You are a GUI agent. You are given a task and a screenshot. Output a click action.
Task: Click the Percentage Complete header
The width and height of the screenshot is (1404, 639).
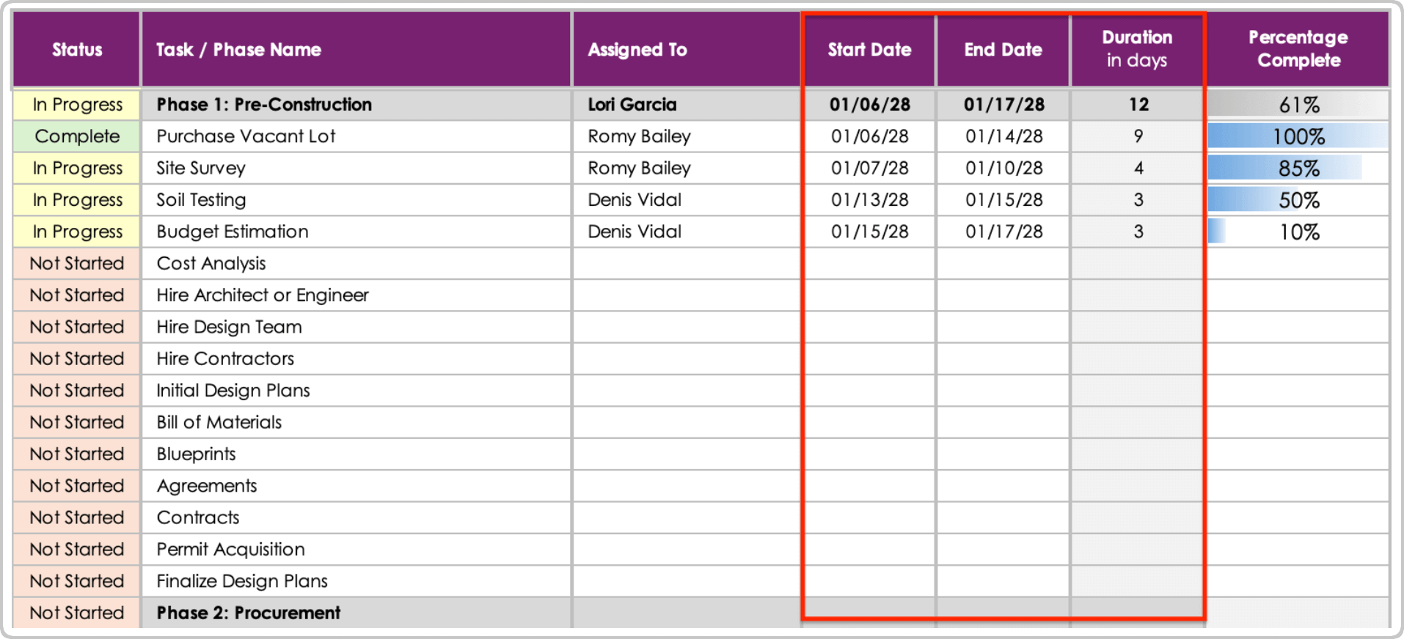pos(1298,48)
